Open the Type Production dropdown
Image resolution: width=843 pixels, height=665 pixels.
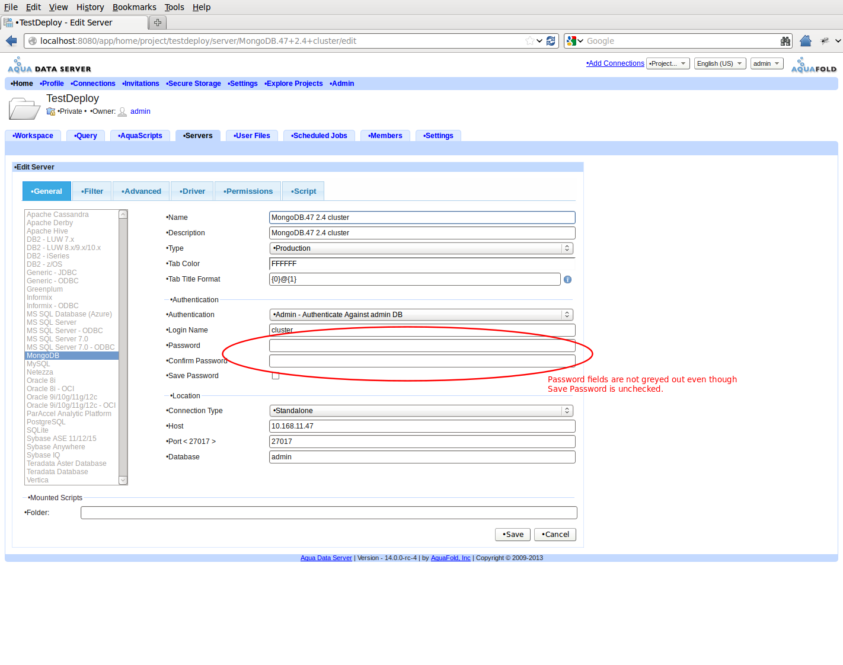pos(421,248)
